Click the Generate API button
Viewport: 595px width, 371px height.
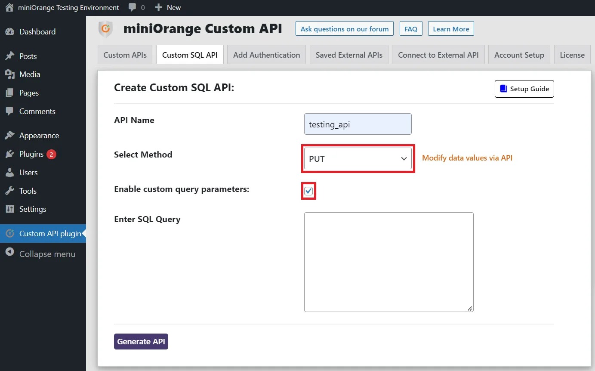pos(141,341)
